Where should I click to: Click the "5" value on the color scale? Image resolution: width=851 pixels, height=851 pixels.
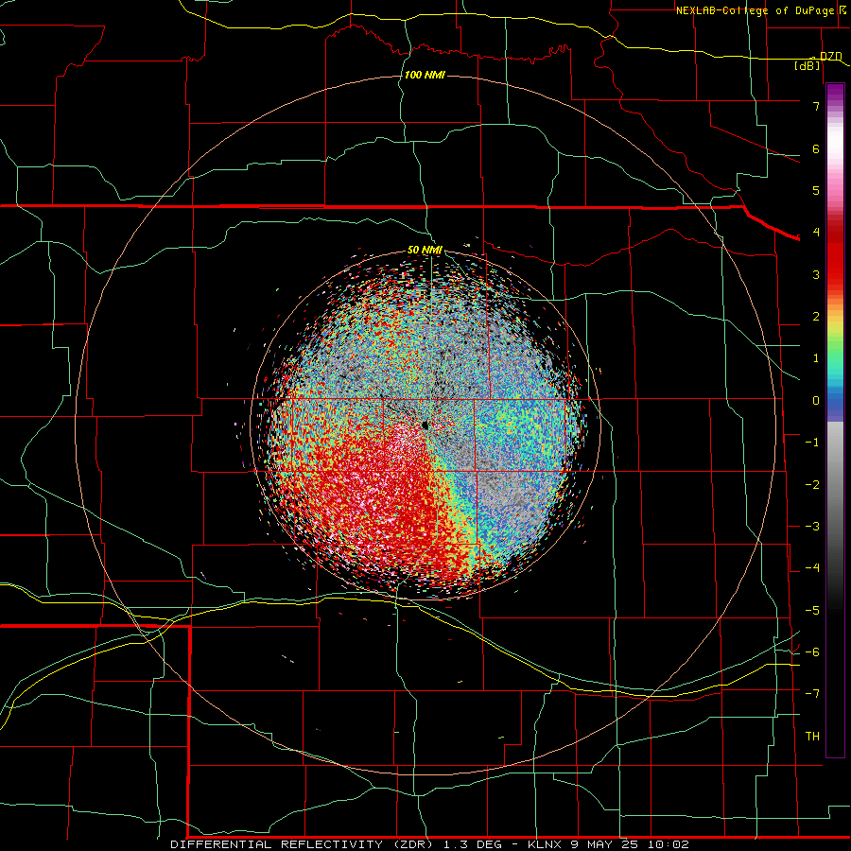click(x=816, y=190)
